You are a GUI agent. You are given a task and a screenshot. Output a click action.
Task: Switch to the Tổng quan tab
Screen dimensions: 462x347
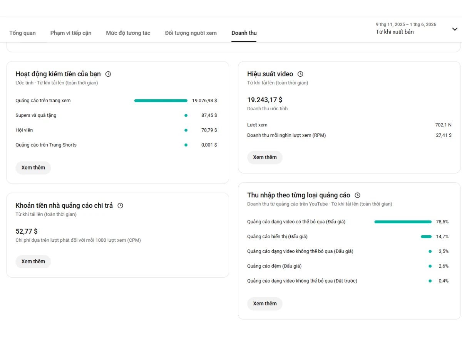pyautogui.click(x=22, y=33)
